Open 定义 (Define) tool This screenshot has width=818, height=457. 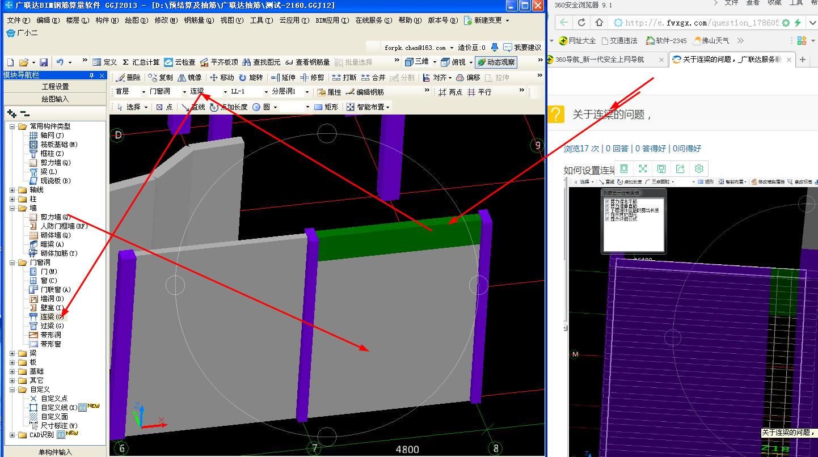click(x=104, y=62)
